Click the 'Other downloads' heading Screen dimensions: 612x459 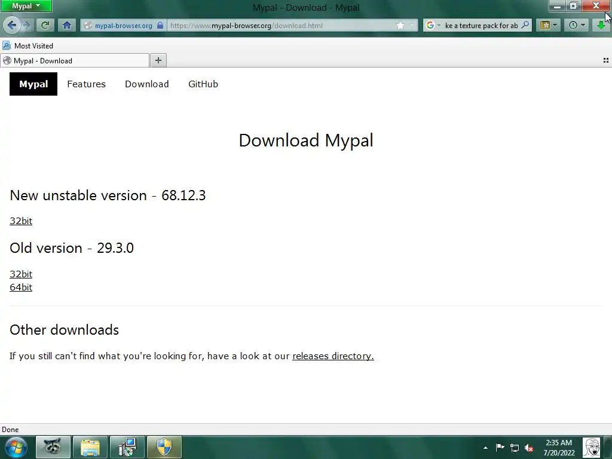[65, 330]
